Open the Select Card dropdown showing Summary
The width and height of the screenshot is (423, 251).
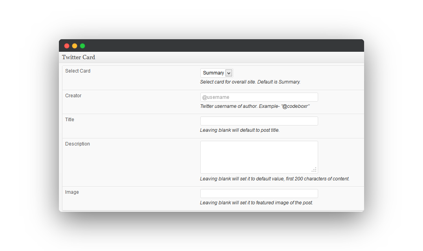click(217, 73)
